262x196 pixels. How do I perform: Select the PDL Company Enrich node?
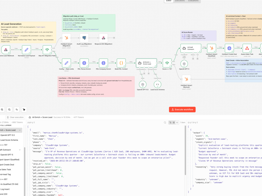tap(103, 63)
